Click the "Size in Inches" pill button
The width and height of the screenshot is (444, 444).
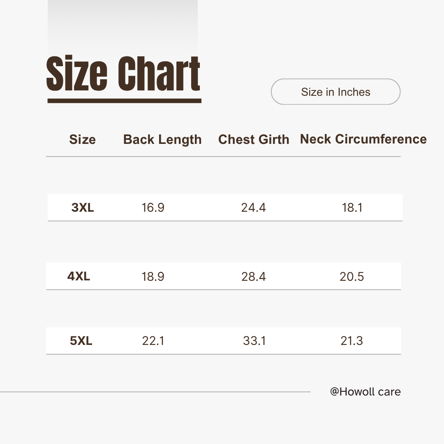335,92
